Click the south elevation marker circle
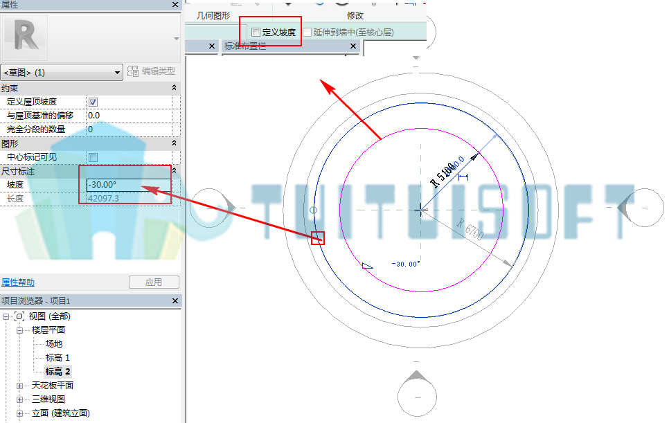 tap(417, 397)
